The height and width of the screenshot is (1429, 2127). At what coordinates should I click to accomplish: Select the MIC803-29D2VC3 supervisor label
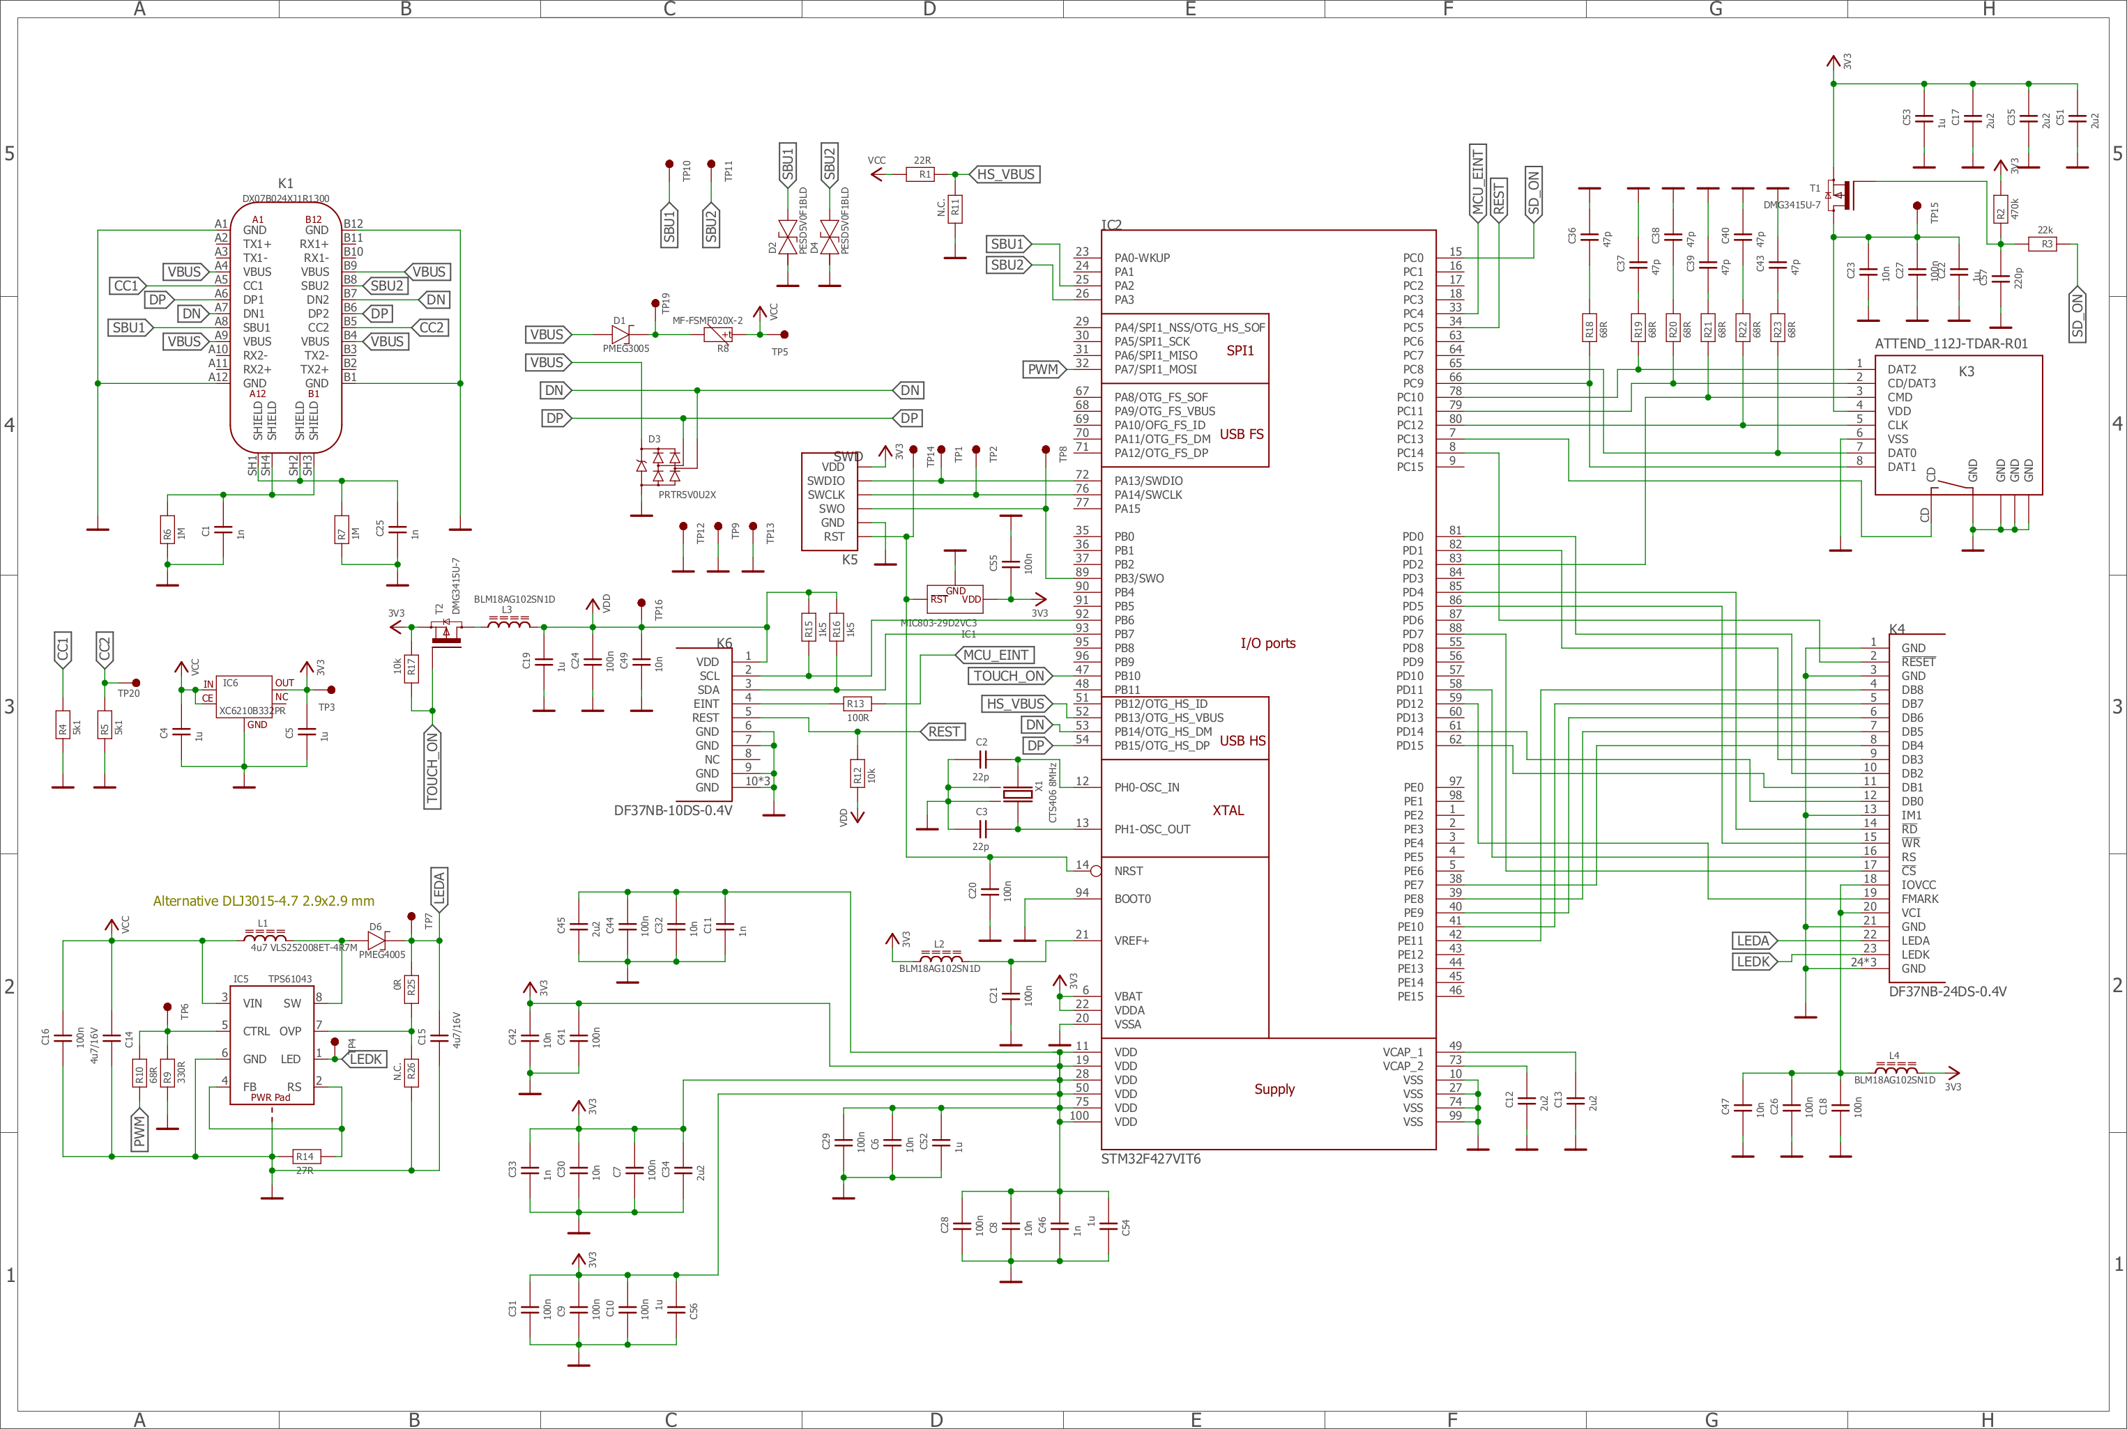(938, 624)
